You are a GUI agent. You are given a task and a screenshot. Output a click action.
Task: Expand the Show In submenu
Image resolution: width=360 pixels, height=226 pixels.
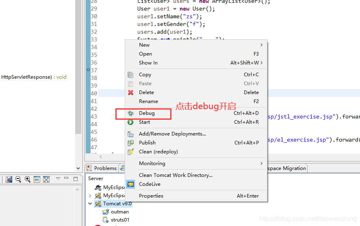(261, 63)
